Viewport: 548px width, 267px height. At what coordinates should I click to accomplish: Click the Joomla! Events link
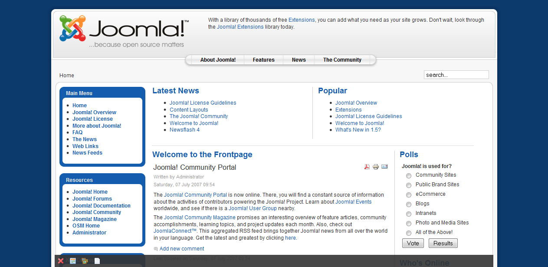(x=354, y=202)
